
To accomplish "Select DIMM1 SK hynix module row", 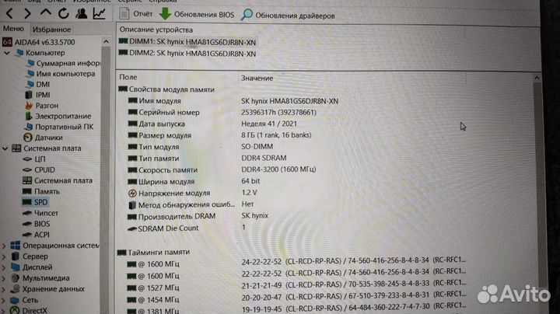I will [187, 42].
